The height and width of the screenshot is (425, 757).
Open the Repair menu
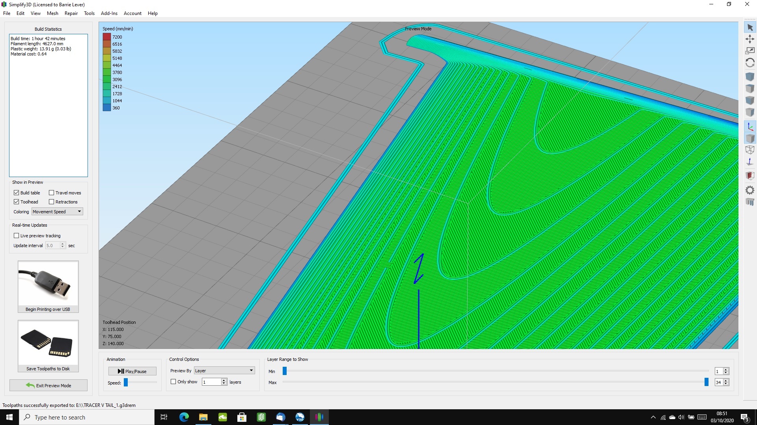click(x=71, y=13)
